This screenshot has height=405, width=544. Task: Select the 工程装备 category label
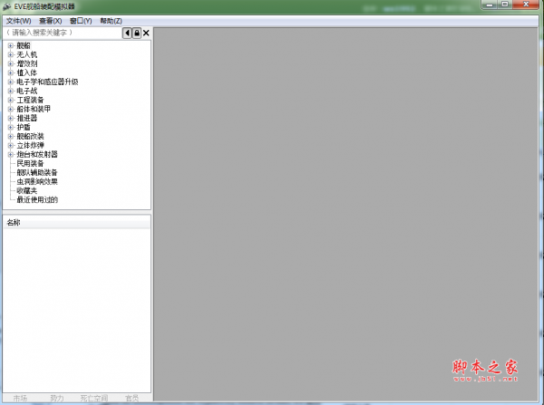[30, 100]
